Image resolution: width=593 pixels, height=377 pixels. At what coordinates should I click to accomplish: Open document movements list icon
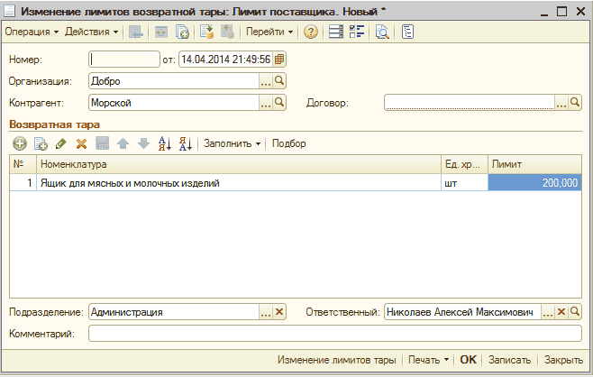click(x=336, y=32)
